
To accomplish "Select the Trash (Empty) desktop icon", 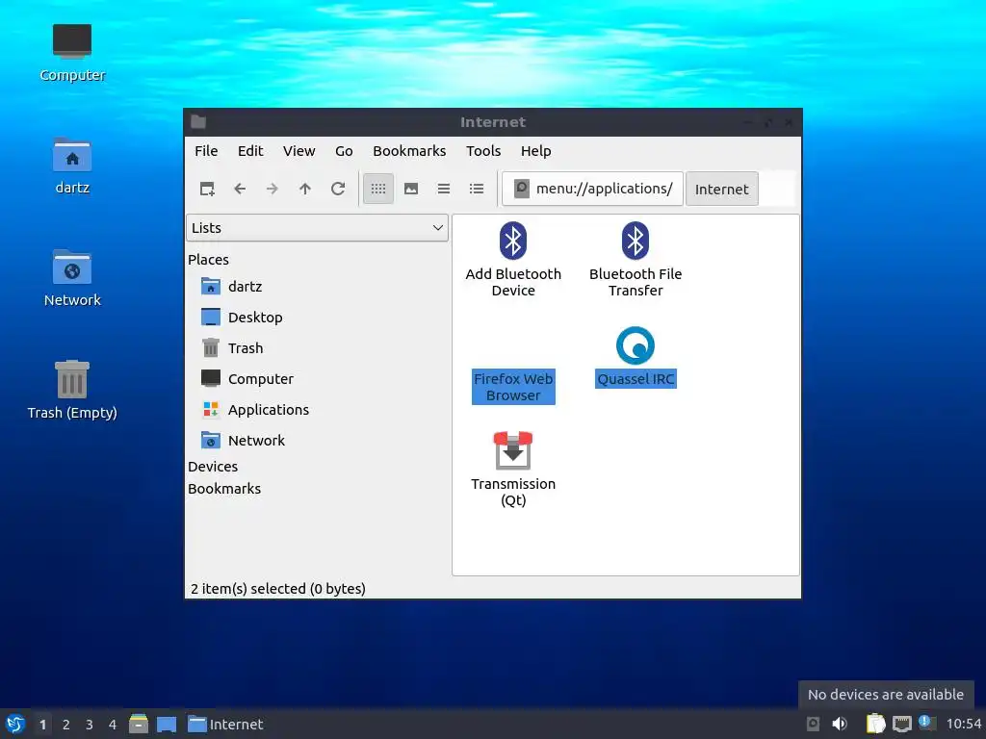I will pyautogui.click(x=72, y=390).
